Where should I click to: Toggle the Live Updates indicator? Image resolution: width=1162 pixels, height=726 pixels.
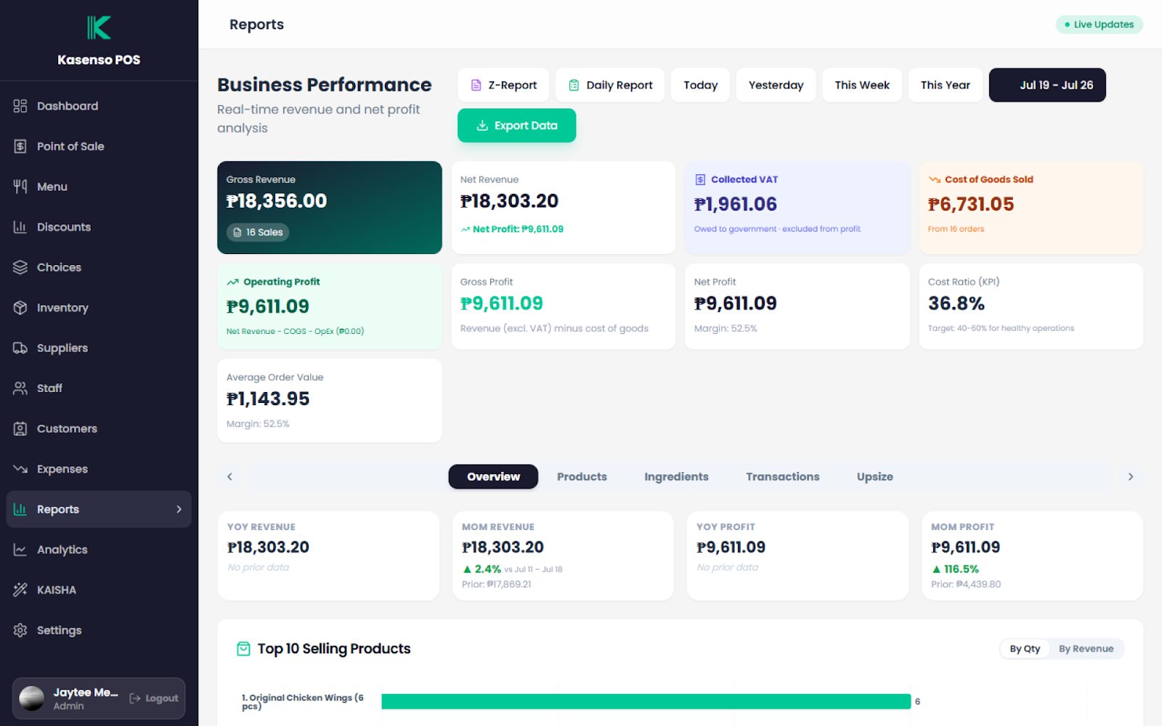(x=1099, y=25)
